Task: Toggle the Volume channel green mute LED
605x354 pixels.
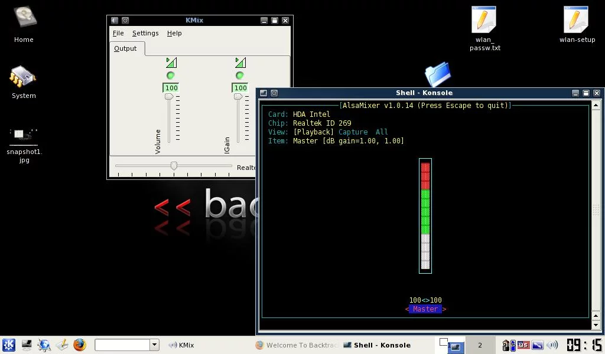Action: pyautogui.click(x=171, y=75)
